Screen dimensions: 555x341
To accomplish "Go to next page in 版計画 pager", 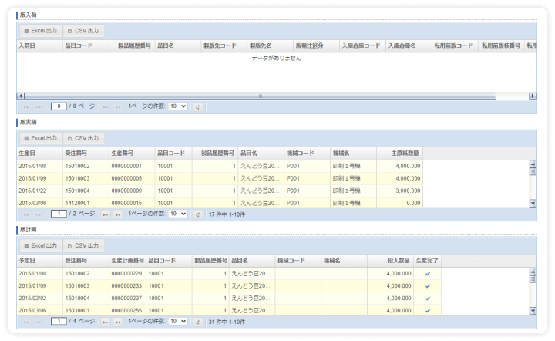I will [x=106, y=321].
